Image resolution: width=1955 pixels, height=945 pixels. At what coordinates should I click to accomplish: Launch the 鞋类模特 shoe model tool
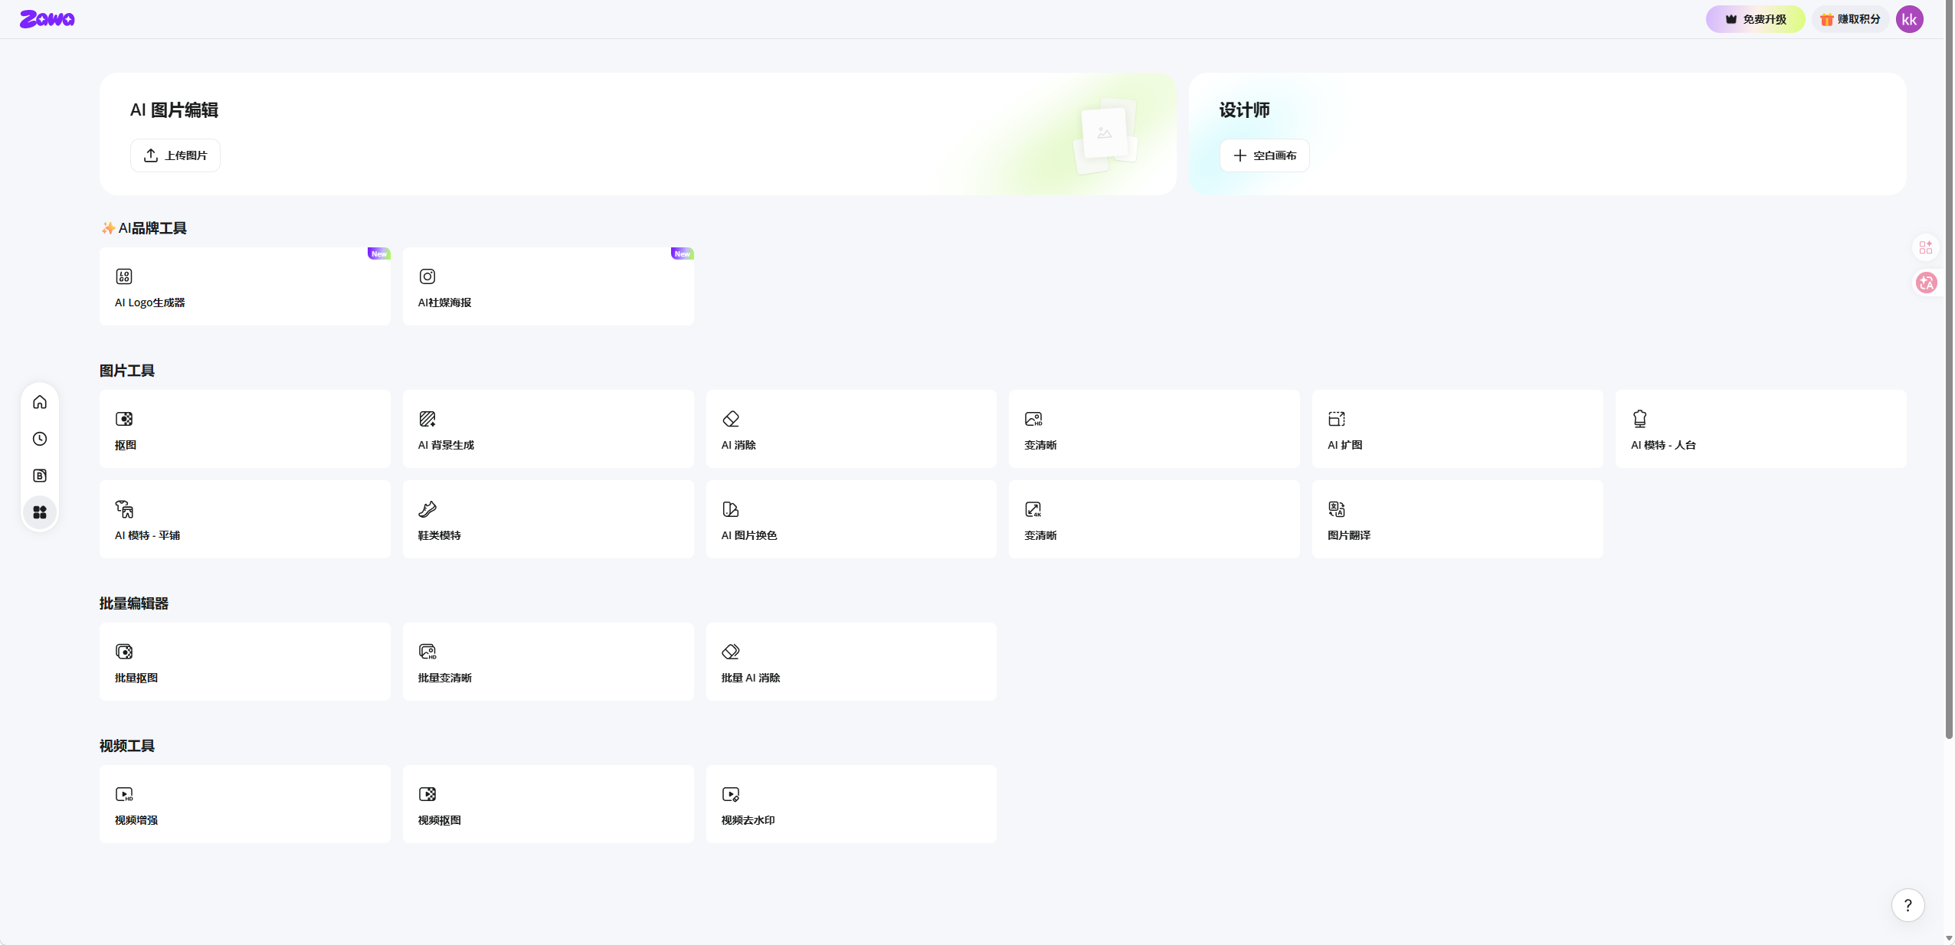click(x=548, y=519)
